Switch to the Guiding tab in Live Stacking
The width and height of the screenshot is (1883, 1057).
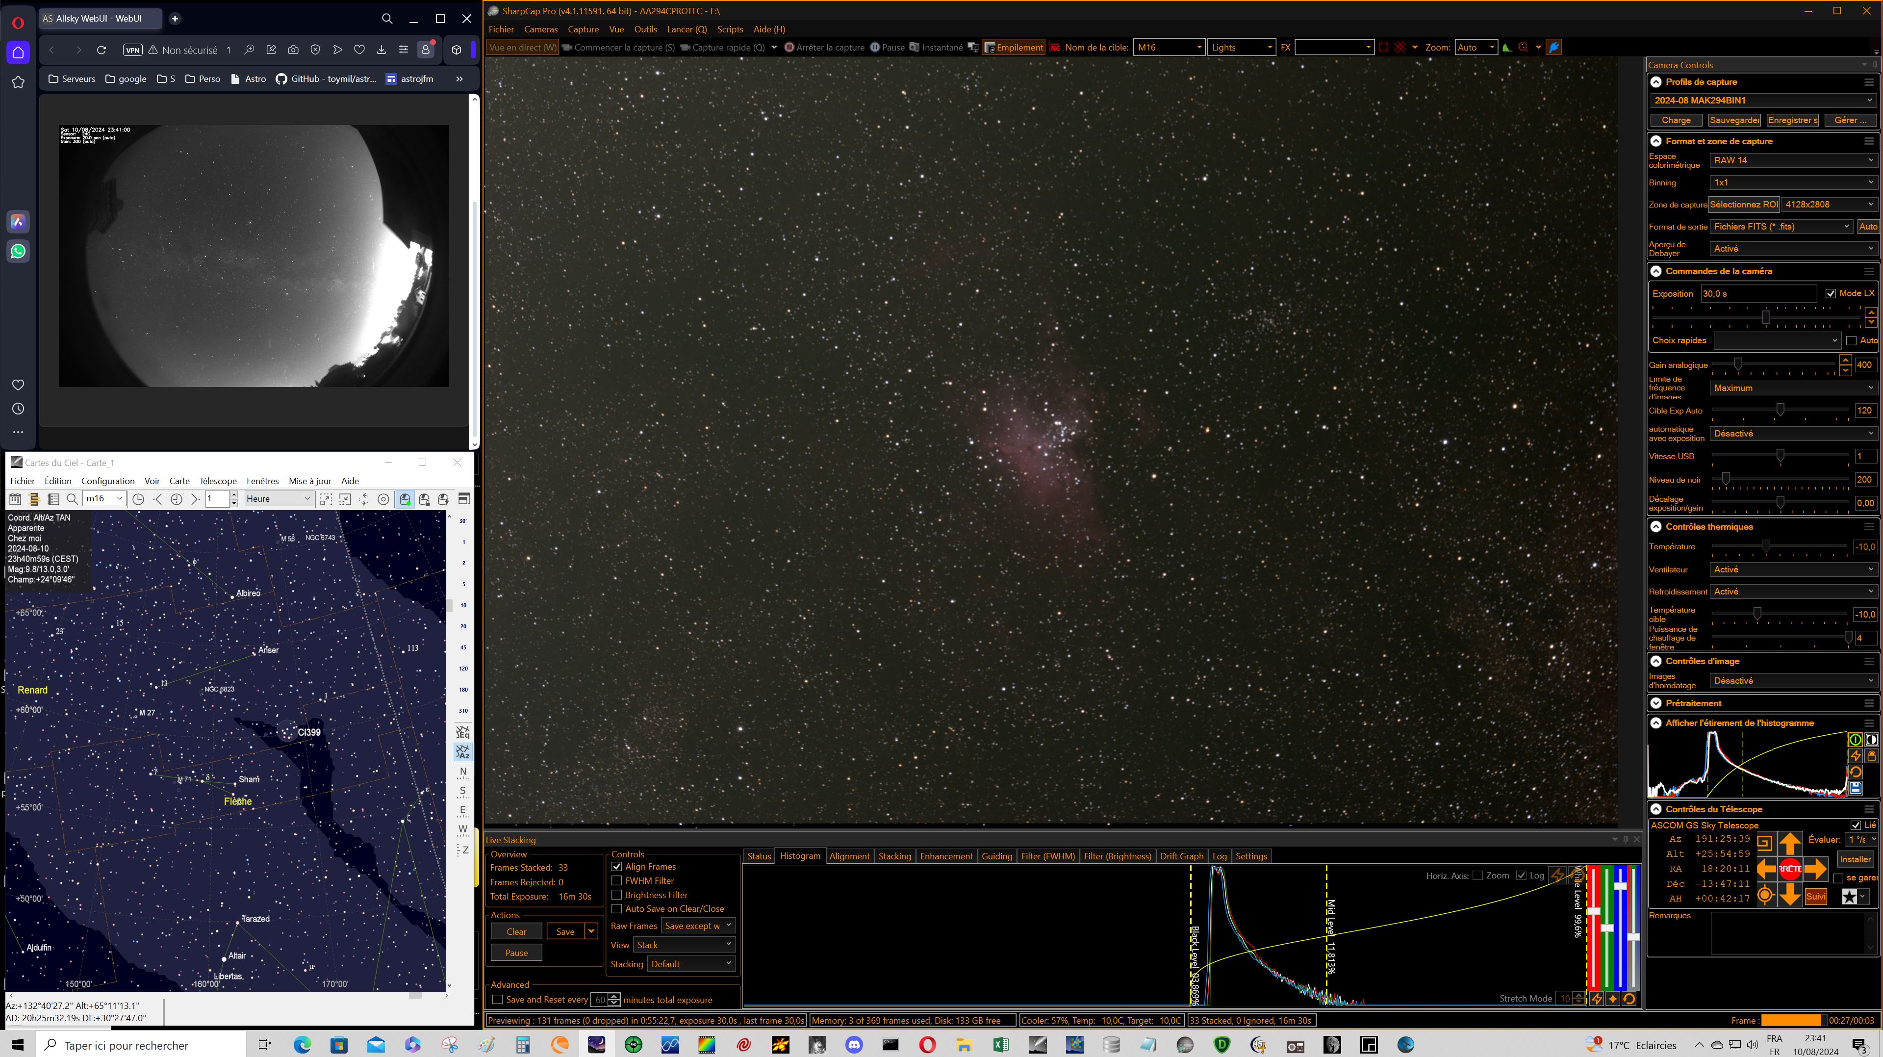click(x=996, y=856)
